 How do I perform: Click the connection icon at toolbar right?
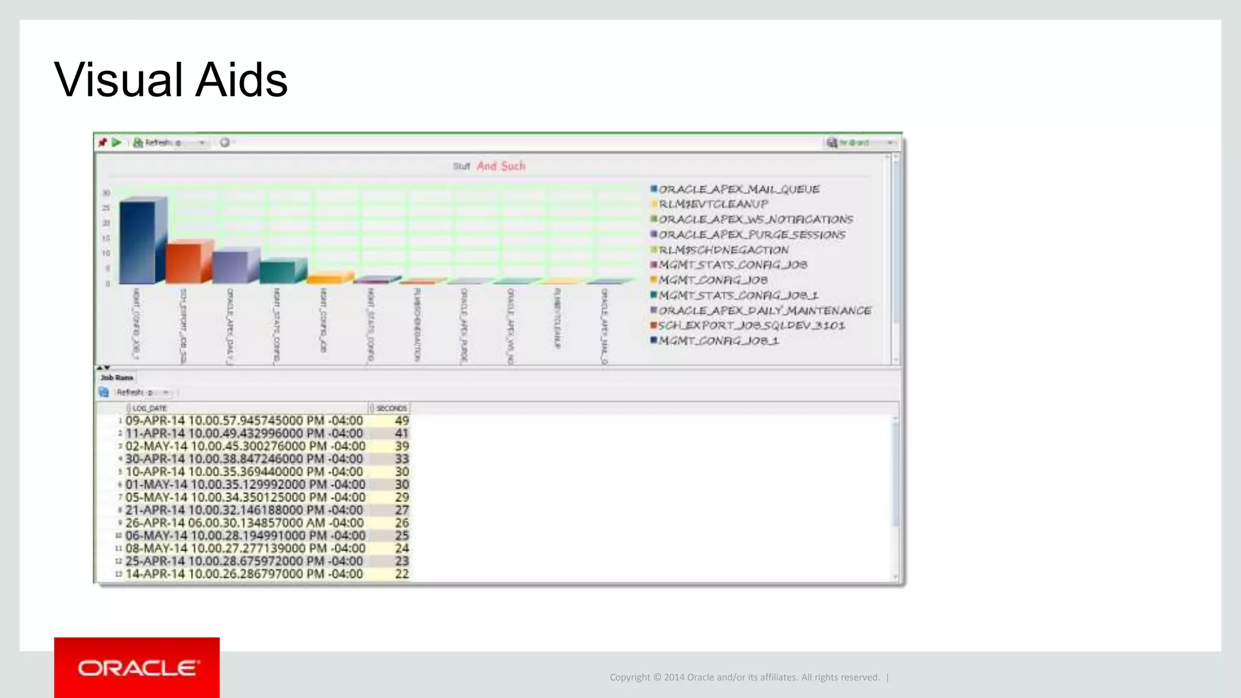(831, 142)
